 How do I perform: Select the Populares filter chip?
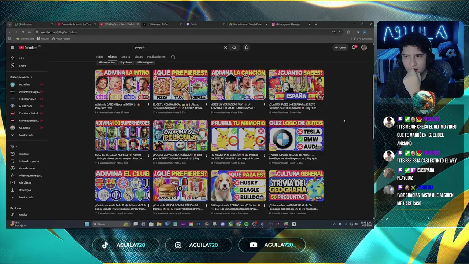126,62
